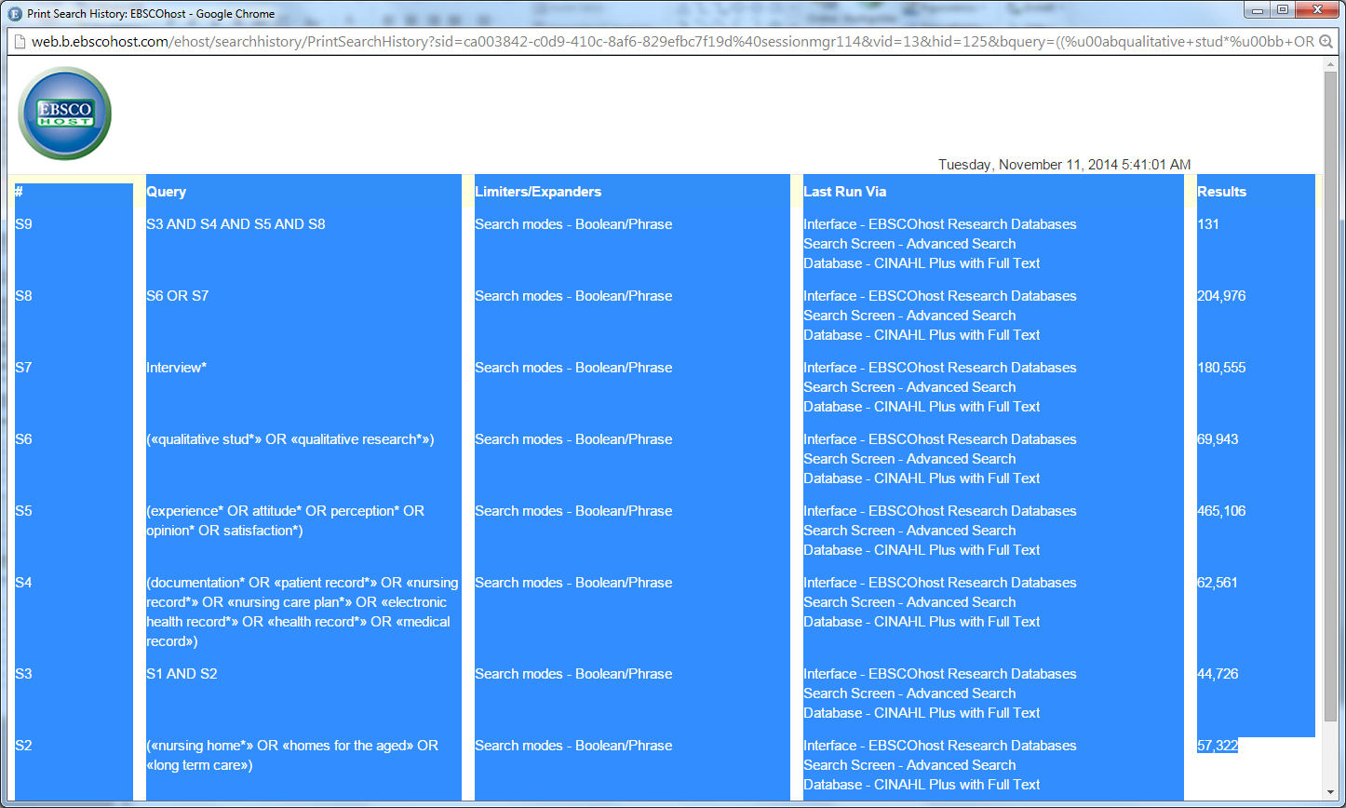Click 'Search modes - Boolean/Phrase' in S2 row
Image resolution: width=1346 pixels, height=808 pixels.
click(x=573, y=746)
